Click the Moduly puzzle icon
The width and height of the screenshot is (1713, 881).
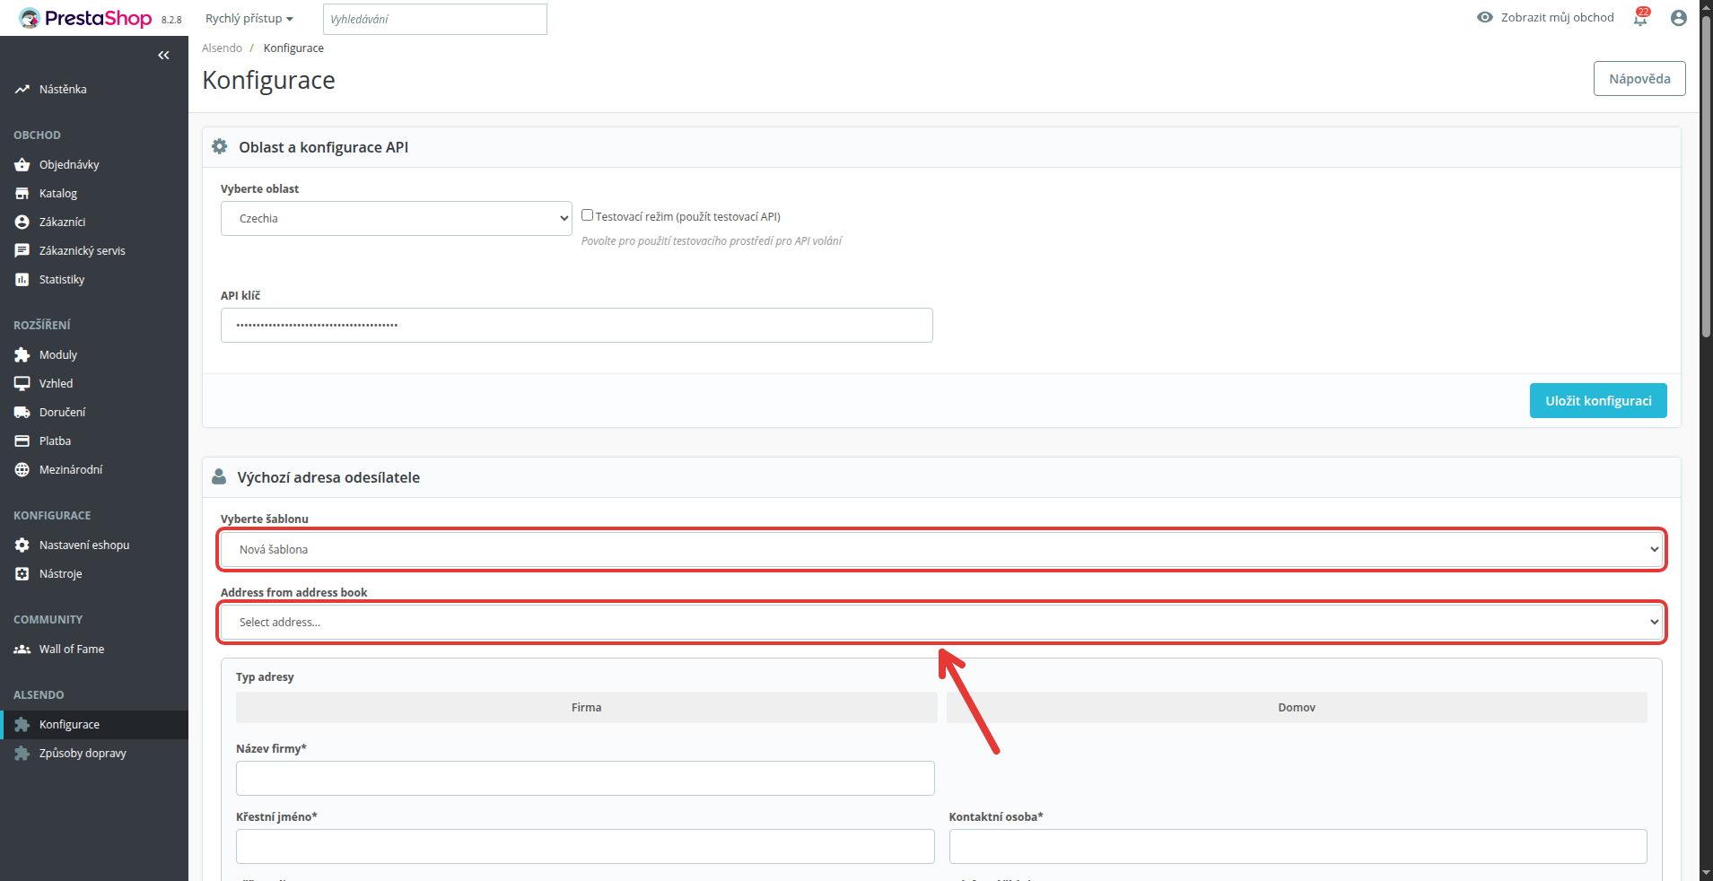(22, 355)
